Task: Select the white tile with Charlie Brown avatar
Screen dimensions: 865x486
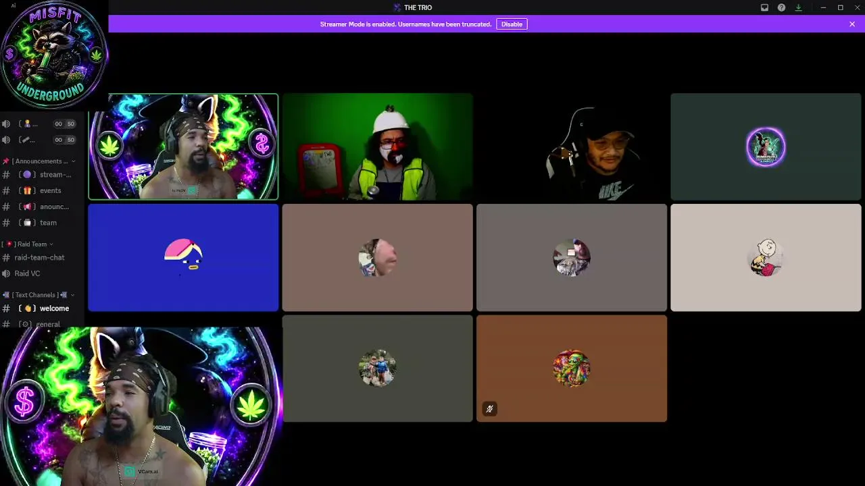Action: point(766,257)
